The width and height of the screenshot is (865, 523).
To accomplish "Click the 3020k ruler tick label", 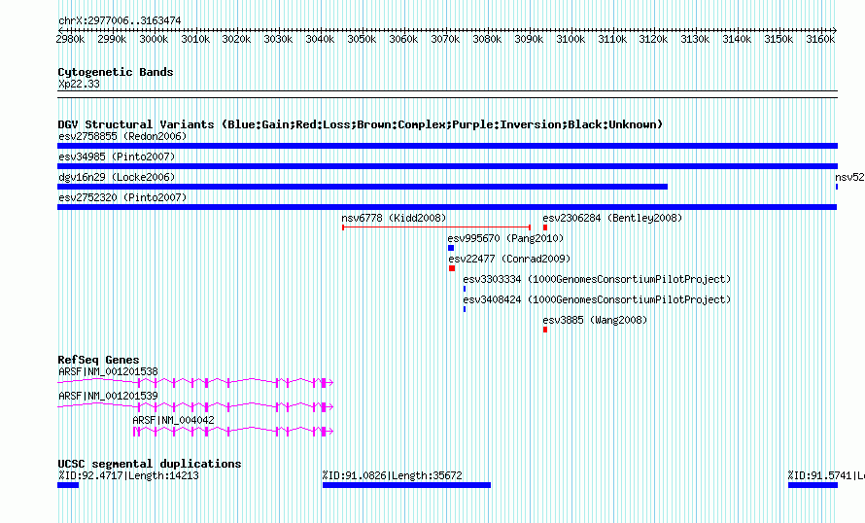I will pyautogui.click(x=237, y=39).
